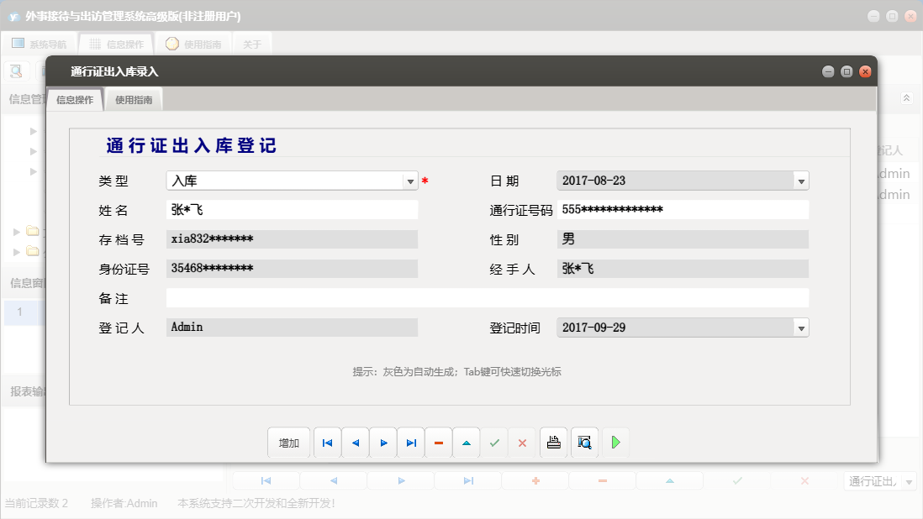The width and height of the screenshot is (923, 519).
Task: Confirm changes with the green checkmark icon
Action: [494, 443]
